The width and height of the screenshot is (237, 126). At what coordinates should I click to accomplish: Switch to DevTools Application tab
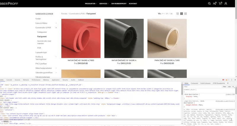click(x=56, y=80)
